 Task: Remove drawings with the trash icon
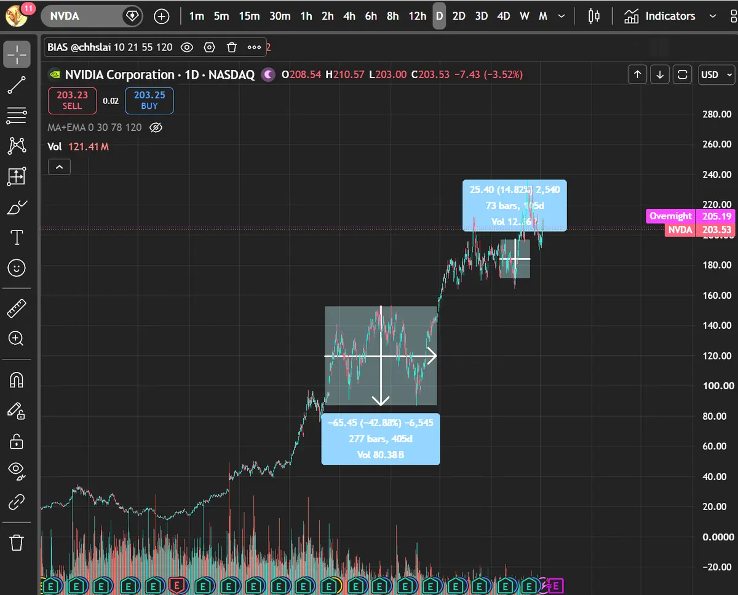tap(17, 543)
